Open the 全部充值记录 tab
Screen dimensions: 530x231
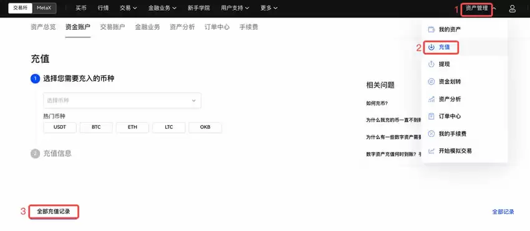click(54, 212)
